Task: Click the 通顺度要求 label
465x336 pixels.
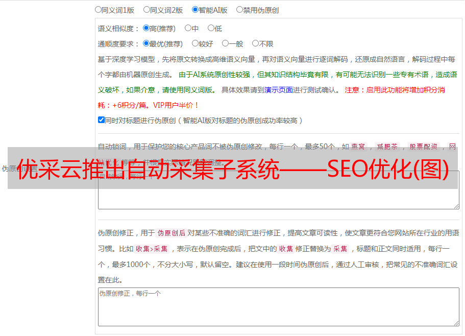Action: point(118,44)
